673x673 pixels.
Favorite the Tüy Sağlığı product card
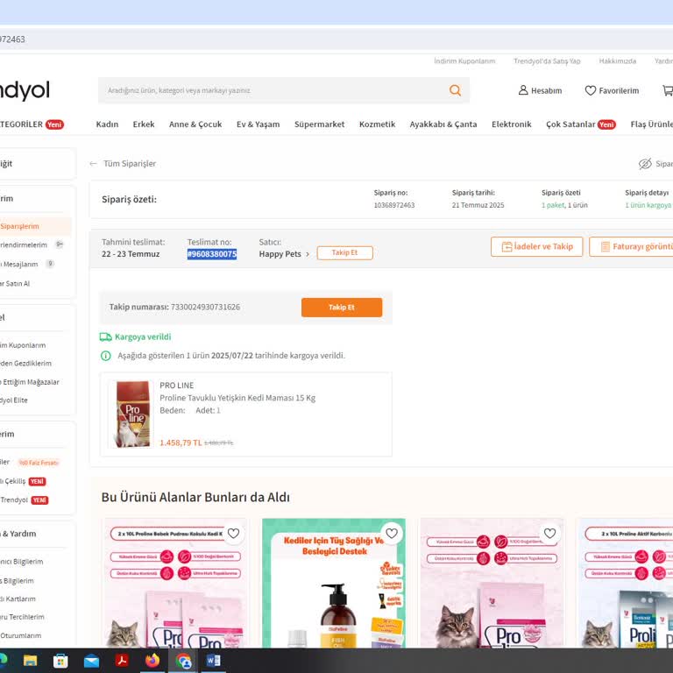(x=392, y=533)
